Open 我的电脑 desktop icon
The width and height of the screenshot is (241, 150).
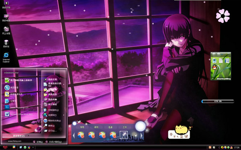tap(6, 18)
